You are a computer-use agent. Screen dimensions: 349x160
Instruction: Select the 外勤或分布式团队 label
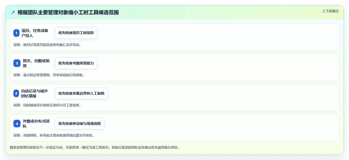pos(36,124)
